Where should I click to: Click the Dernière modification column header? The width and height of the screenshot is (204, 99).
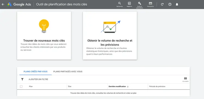click(117, 86)
